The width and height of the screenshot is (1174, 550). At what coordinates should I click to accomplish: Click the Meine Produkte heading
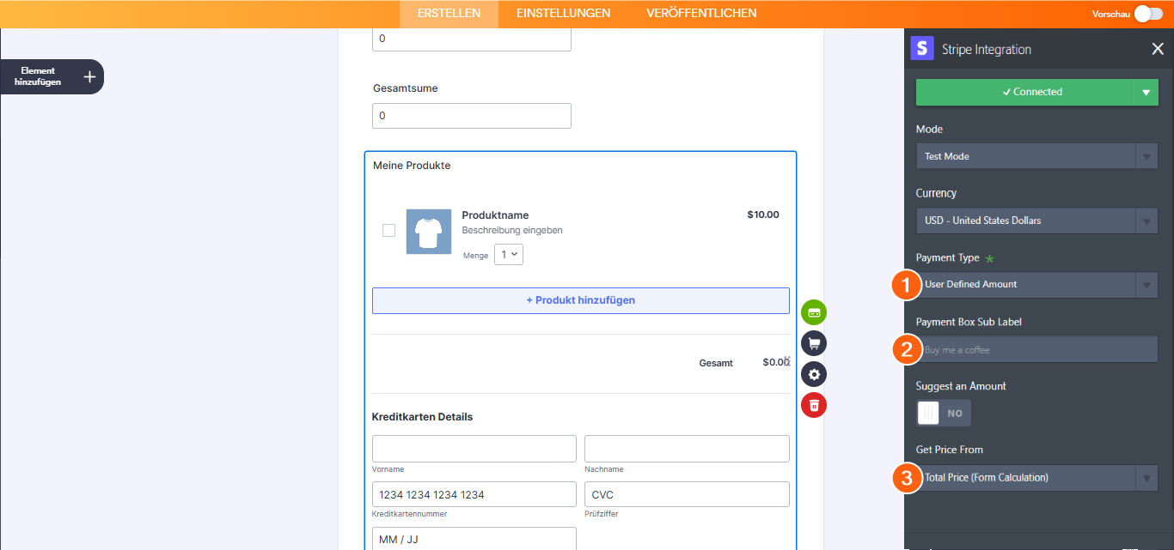coord(412,166)
